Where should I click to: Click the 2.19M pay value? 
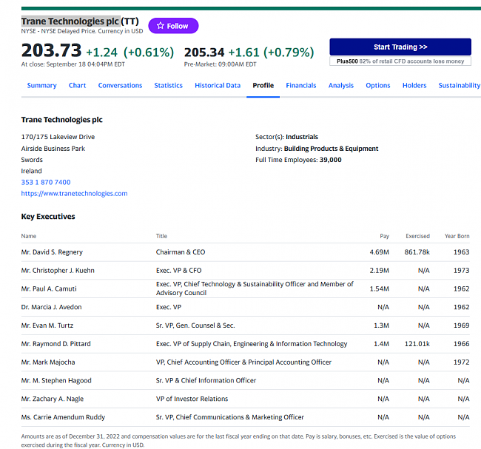pyautogui.click(x=379, y=271)
